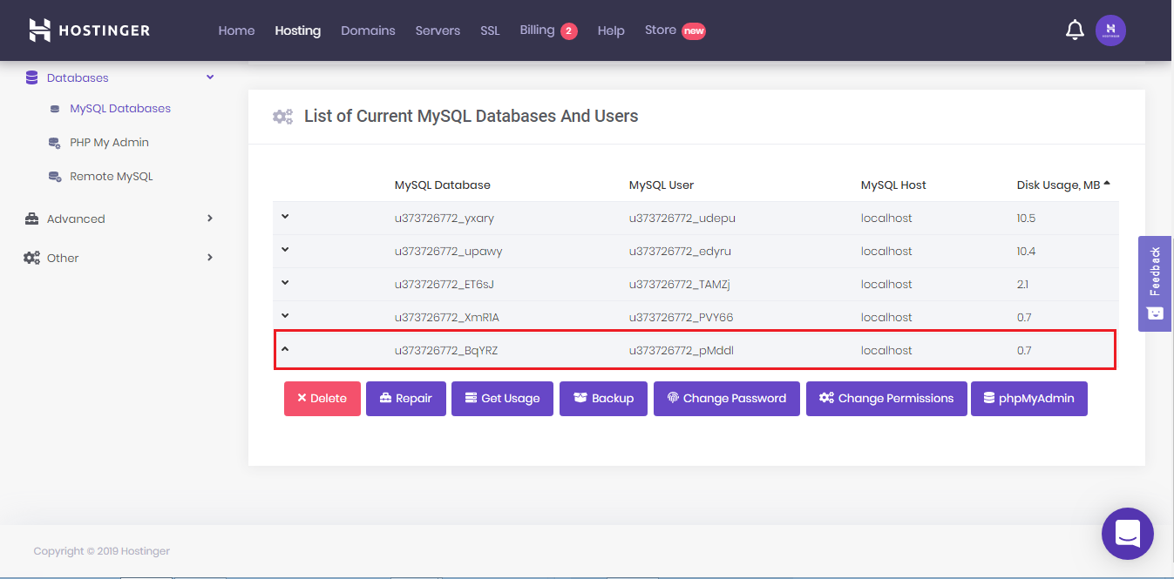Open Hosting in top navigation
Screen dimensions: 1174x579
tap(297, 30)
